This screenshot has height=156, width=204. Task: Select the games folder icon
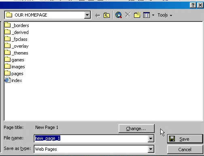8,59
